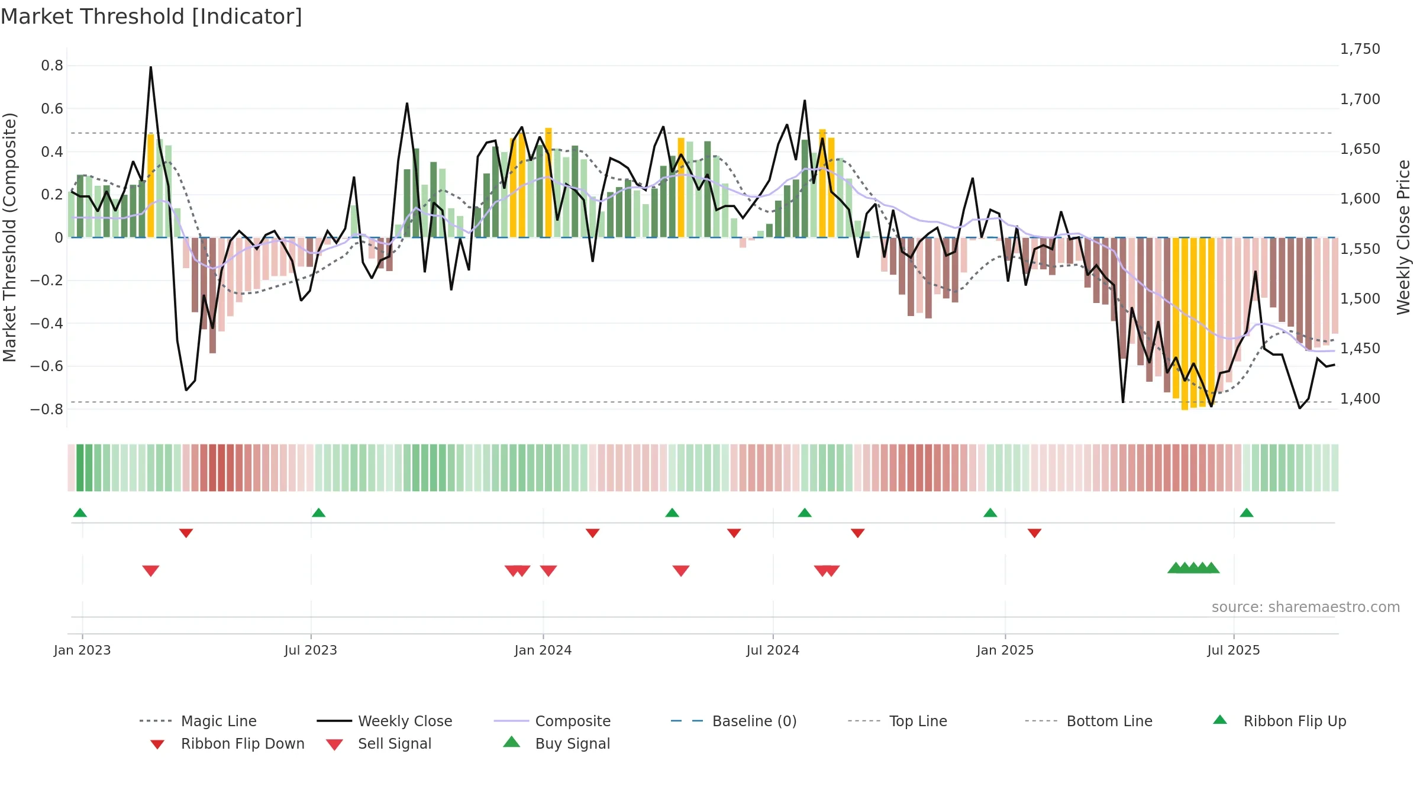This screenshot has height=799, width=1420.
Task: Click the source: sharemaestro.com text
Action: click(1306, 607)
